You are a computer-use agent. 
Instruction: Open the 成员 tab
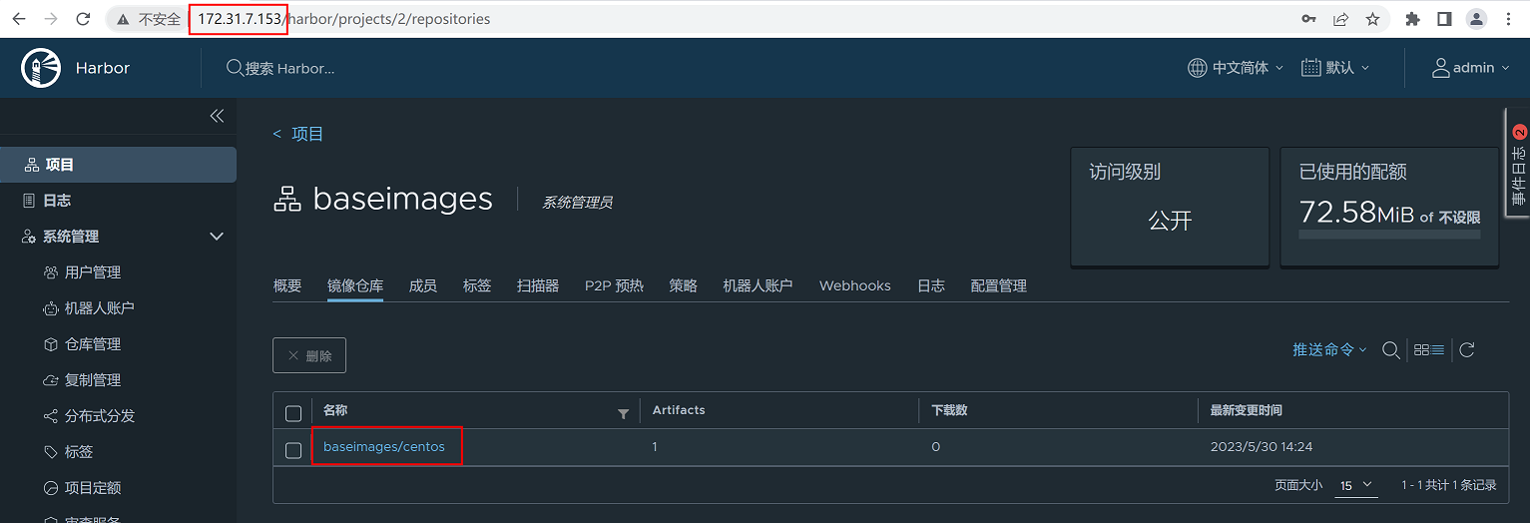coord(422,285)
